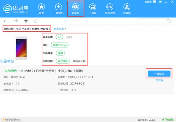The height and width of the screenshot is (122, 176).
Task: Select the 安全优化版 version
Action: click(79, 61)
